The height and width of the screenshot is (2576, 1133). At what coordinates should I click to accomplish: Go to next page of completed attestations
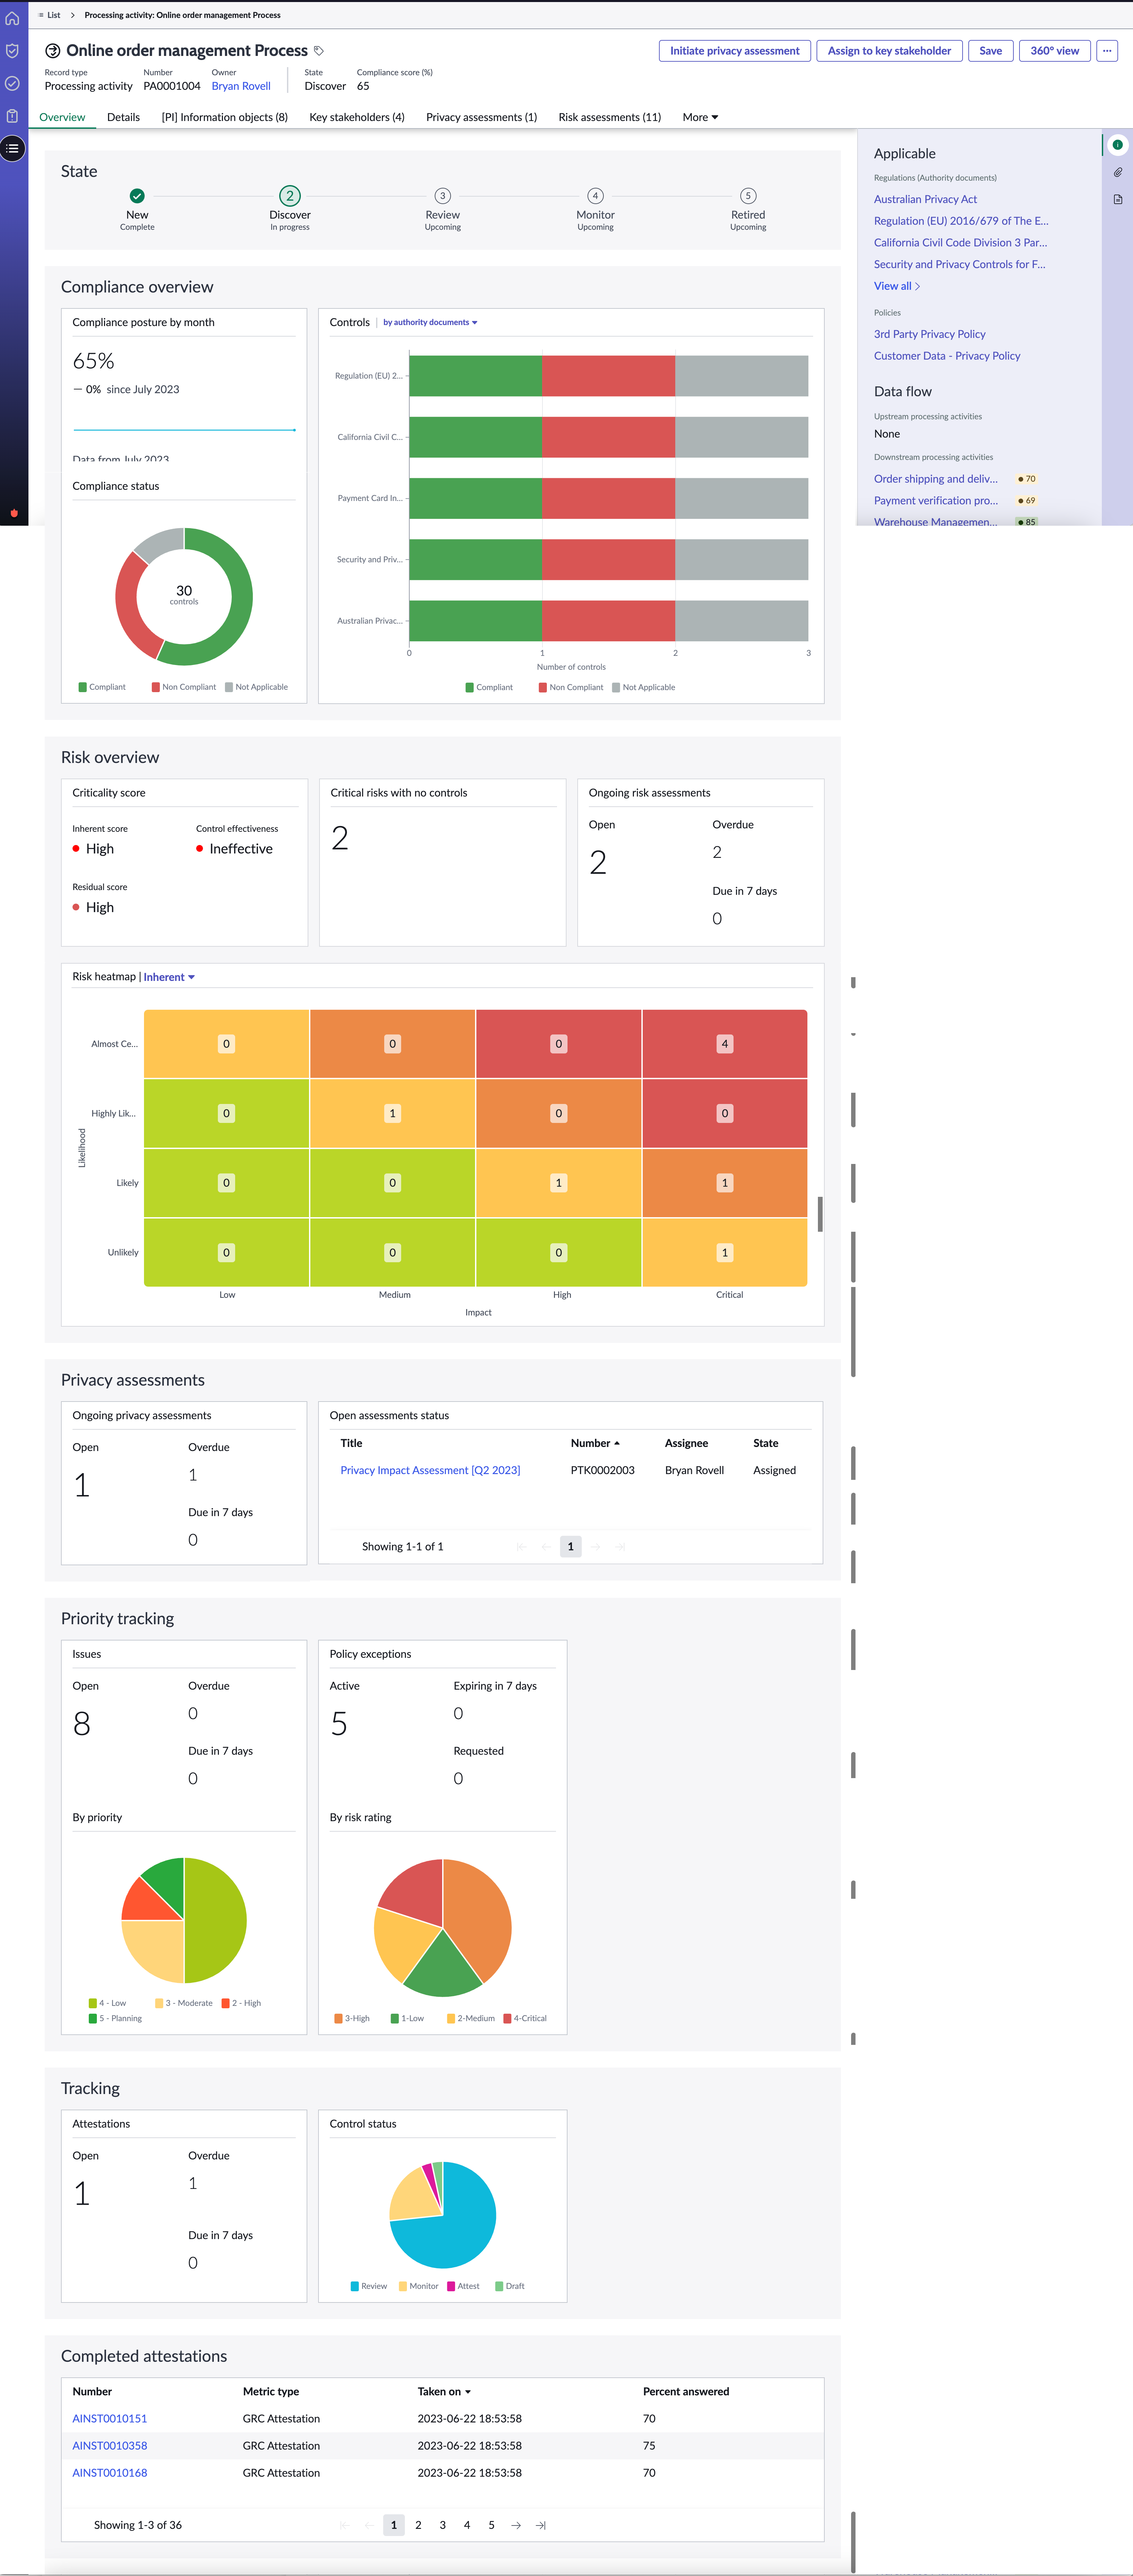pyautogui.click(x=516, y=2525)
